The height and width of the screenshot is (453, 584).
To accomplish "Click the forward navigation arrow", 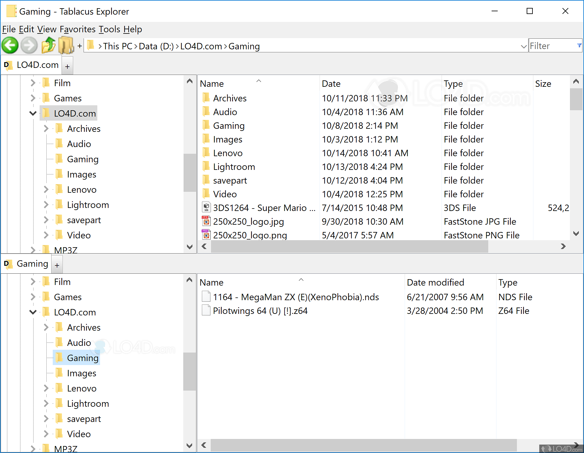I will 29,45.
